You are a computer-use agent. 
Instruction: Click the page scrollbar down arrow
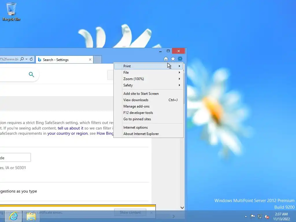tap(182, 208)
